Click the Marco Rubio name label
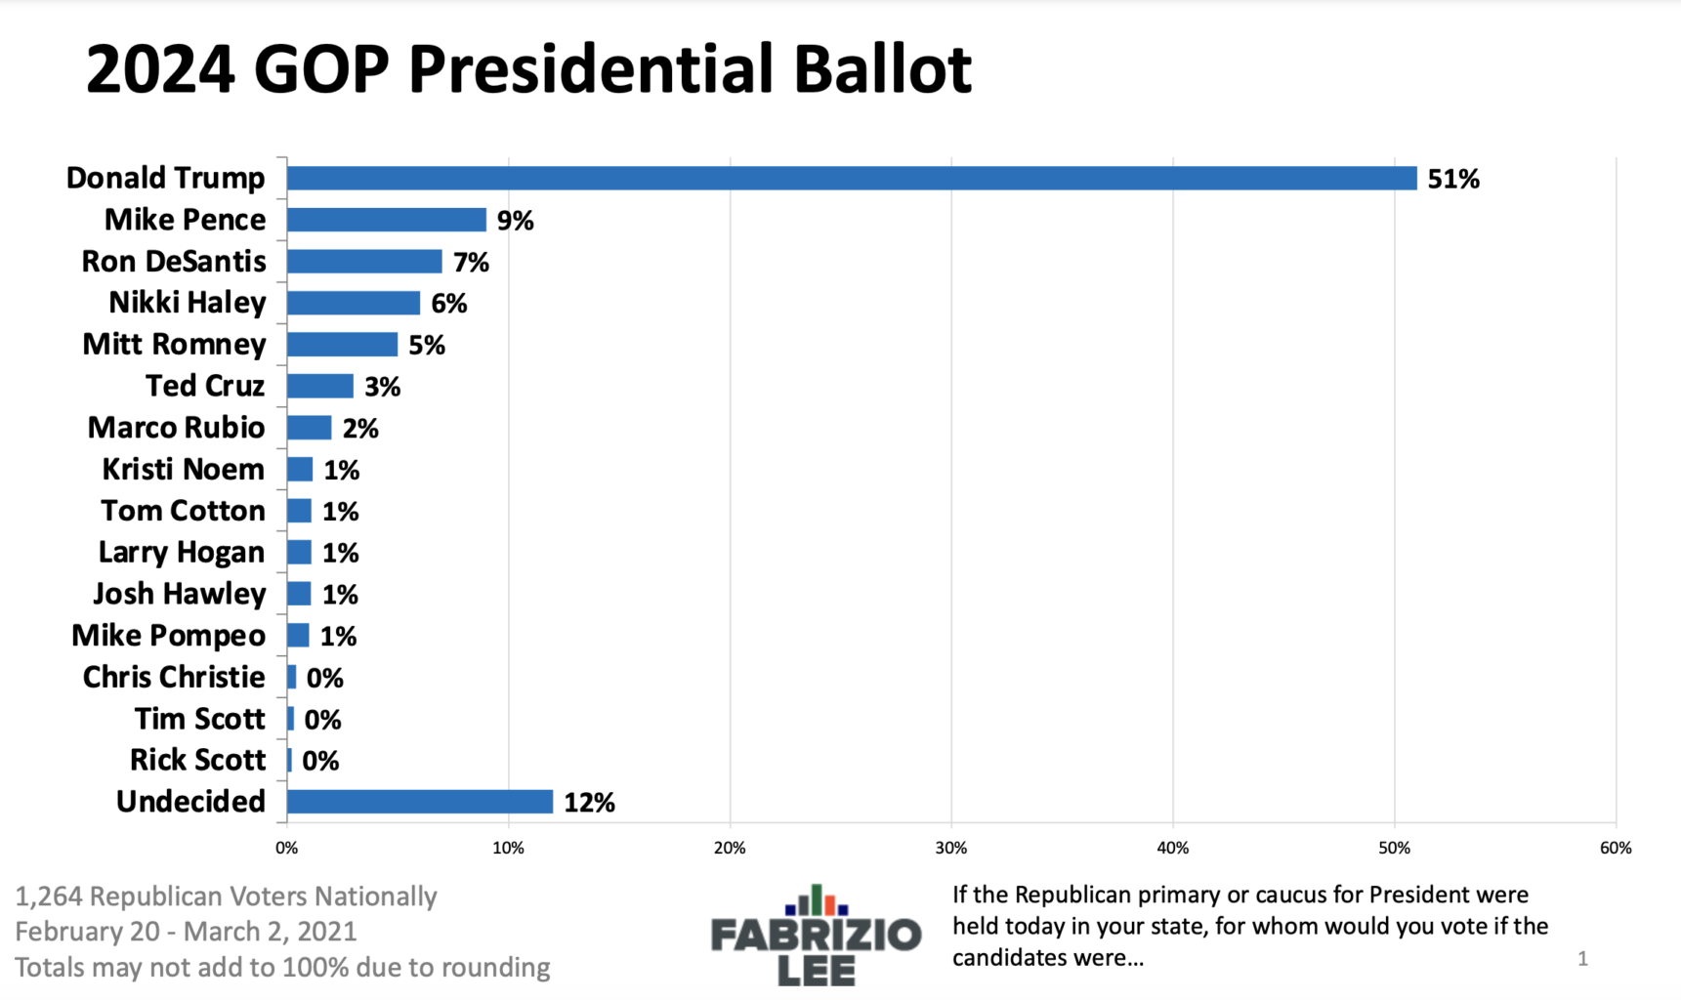The image size is (1681, 1000). pyautogui.click(x=176, y=428)
